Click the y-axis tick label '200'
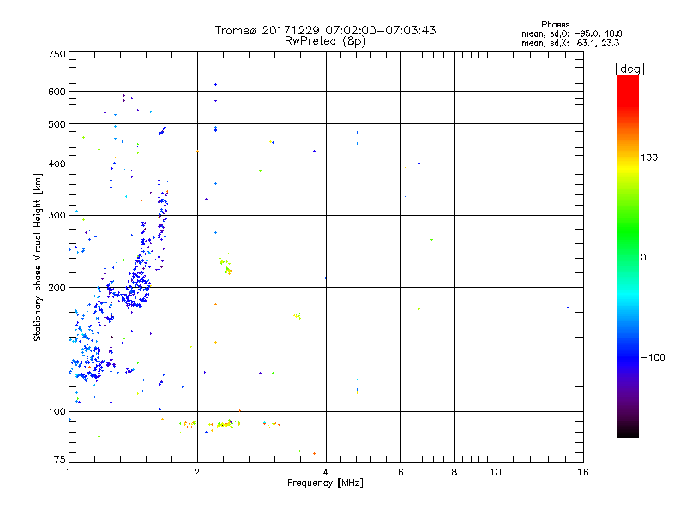Screen dimensions: 686x514 coord(57,288)
